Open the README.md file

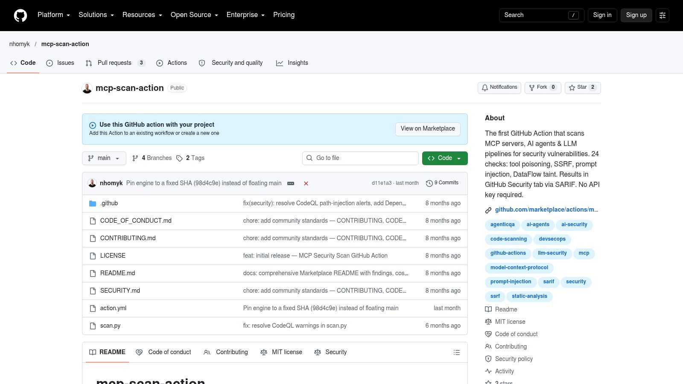tap(117, 273)
